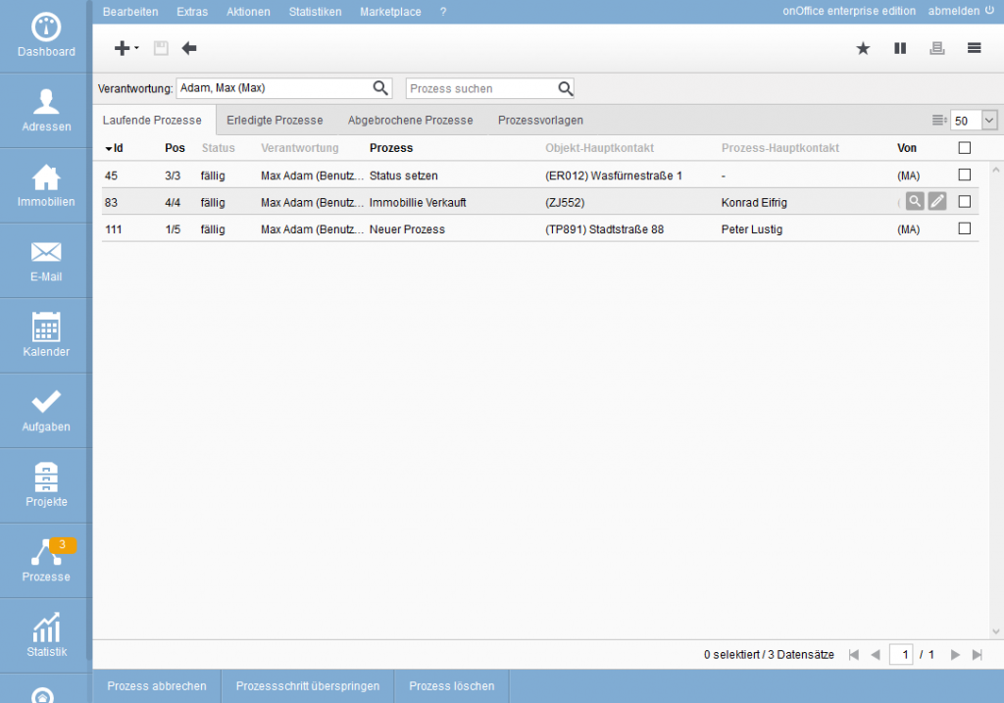This screenshot has height=703, width=1004.
Task: Click the pause-like columns icon in the toolbar
Action: click(900, 48)
